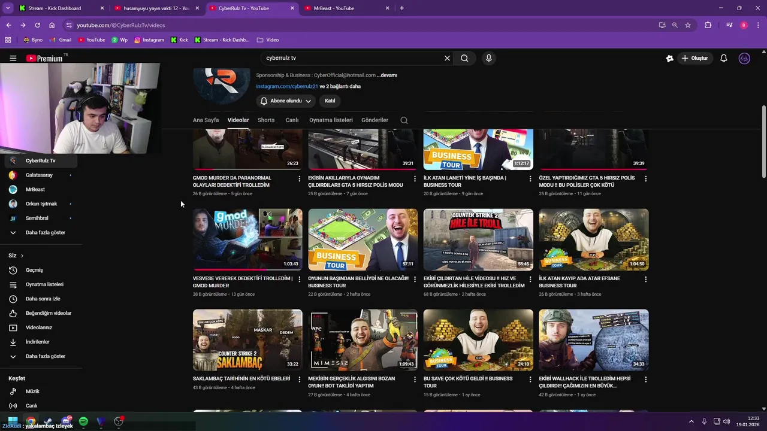Open Abone olundu subscription dropdown
This screenshot has width=767, height=431.
[x=286, y=101]
